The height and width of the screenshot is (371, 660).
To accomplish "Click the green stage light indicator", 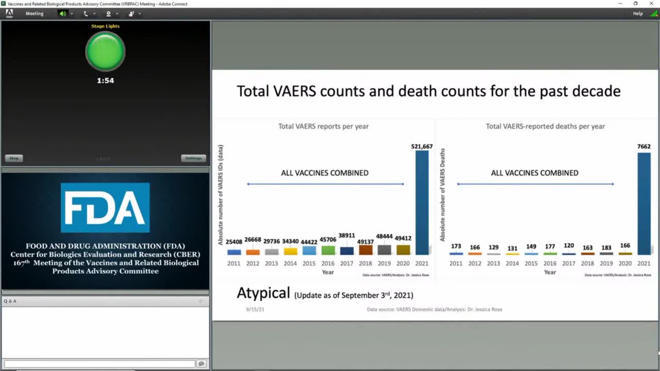I will [x=105, y=52].
